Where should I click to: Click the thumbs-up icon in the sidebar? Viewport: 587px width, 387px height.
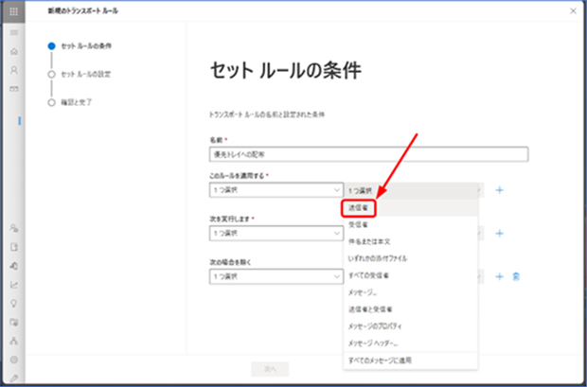pyautogui.click(x=14, y=266)
